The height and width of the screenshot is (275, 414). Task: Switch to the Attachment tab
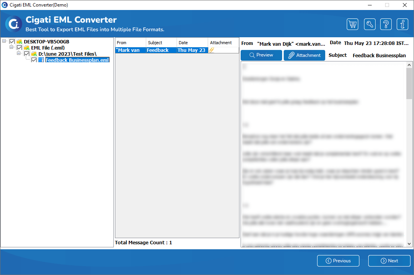304,55
